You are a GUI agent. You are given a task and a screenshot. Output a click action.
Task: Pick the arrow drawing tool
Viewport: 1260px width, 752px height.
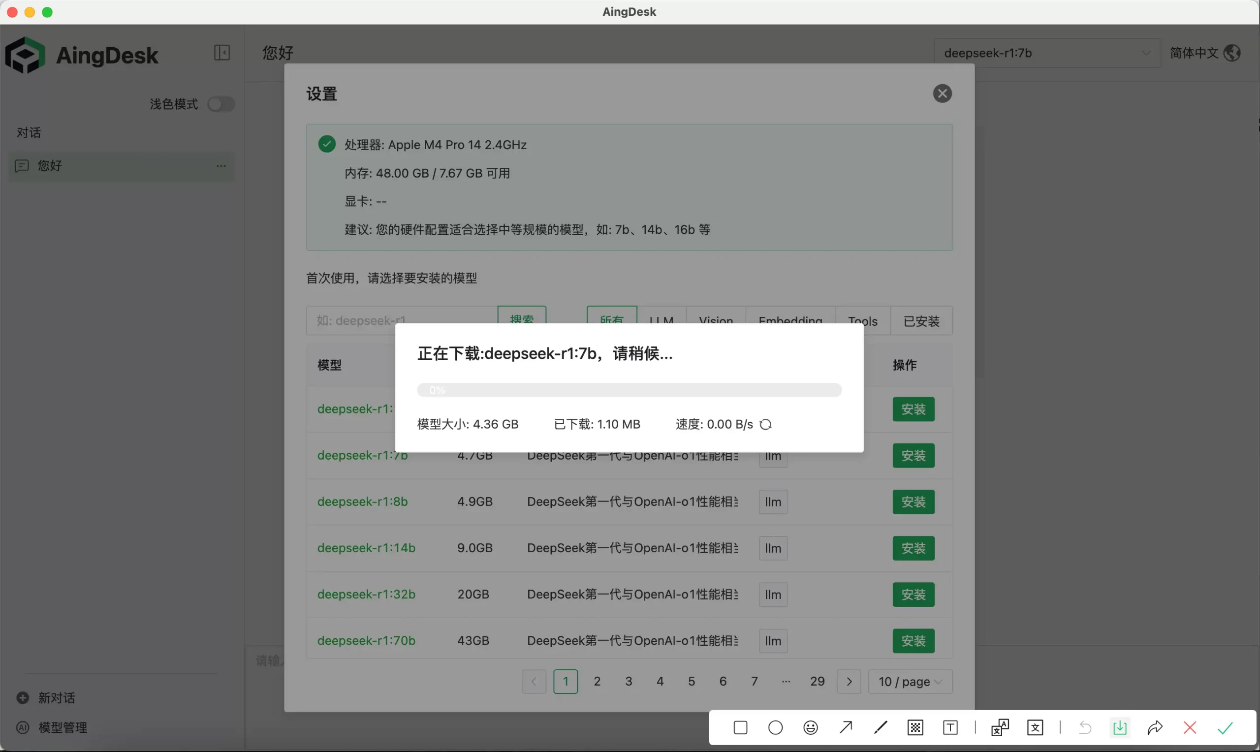846,728
